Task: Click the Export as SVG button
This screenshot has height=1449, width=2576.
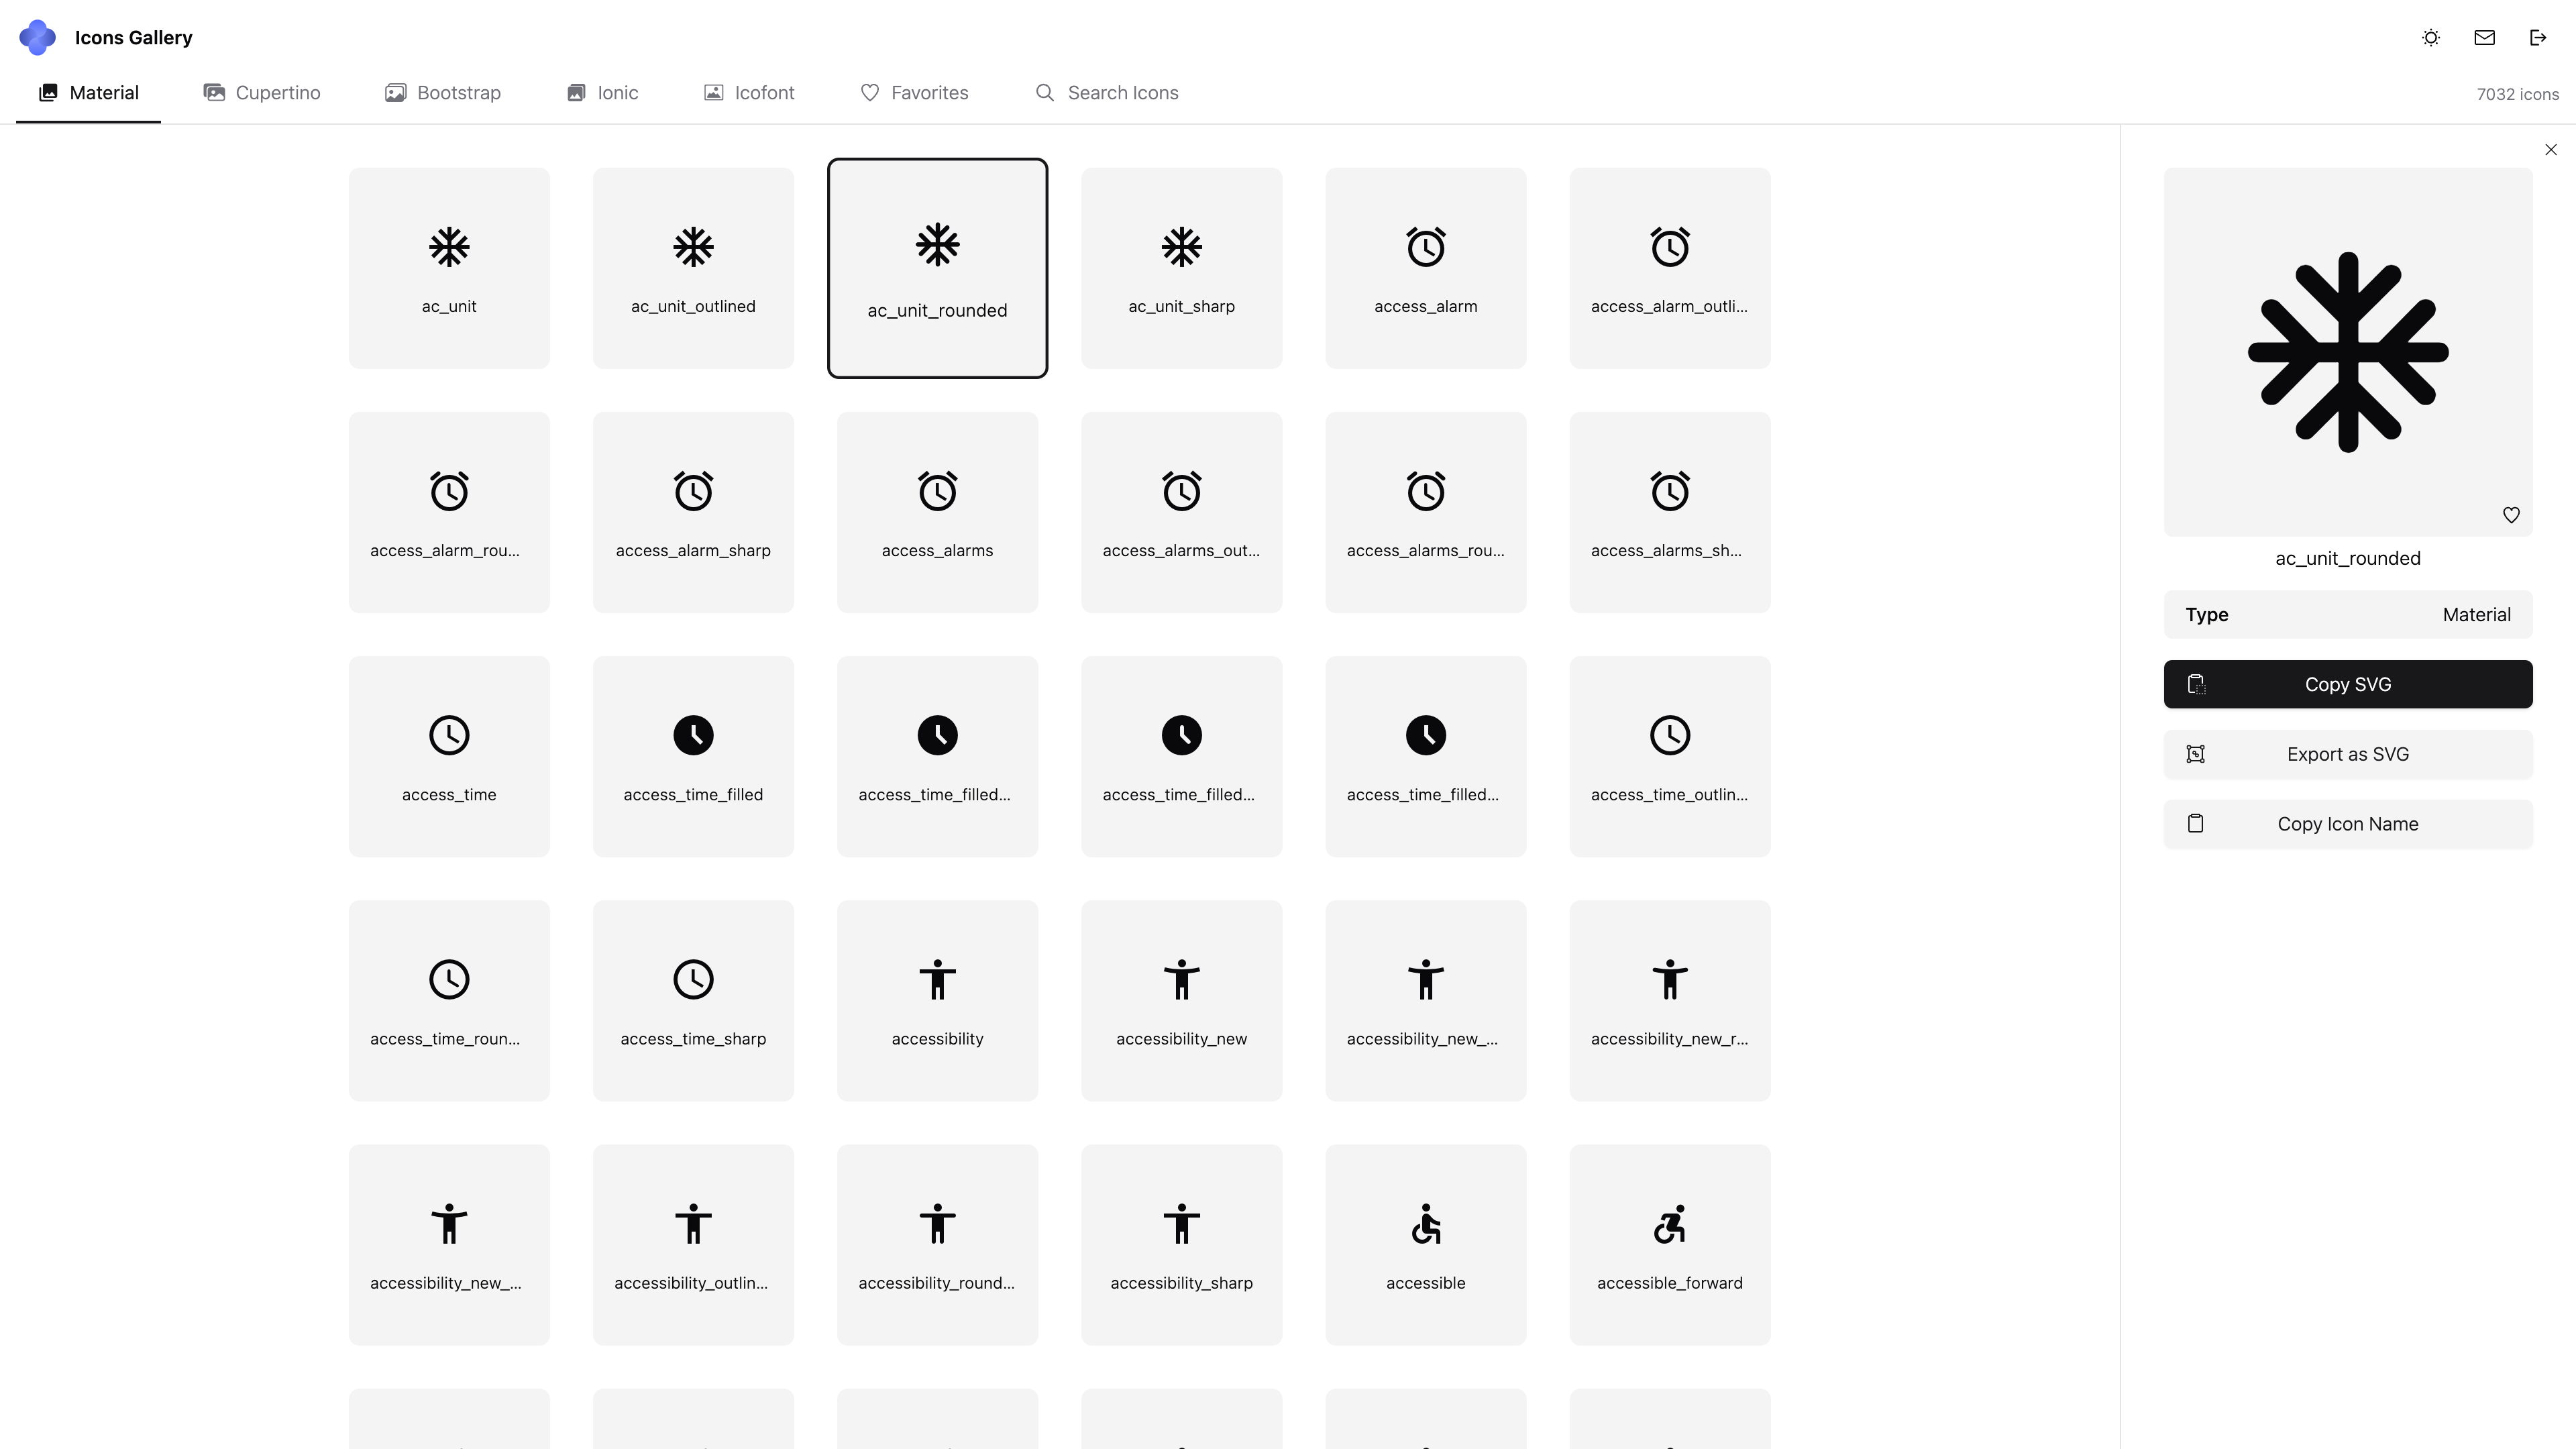Action: point(2347,754)
